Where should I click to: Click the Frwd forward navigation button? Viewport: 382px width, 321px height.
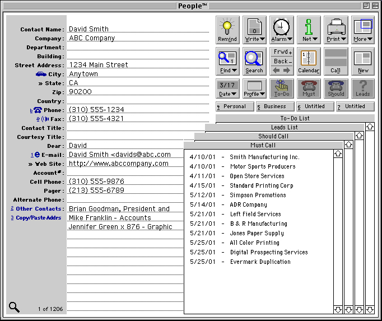281,52
